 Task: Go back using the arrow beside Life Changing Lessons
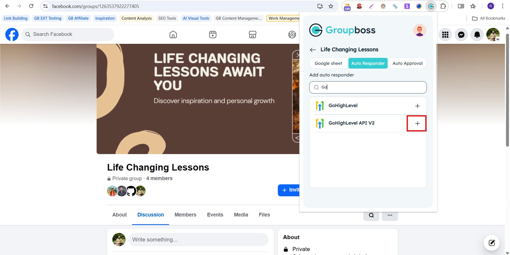coord(313,50)
